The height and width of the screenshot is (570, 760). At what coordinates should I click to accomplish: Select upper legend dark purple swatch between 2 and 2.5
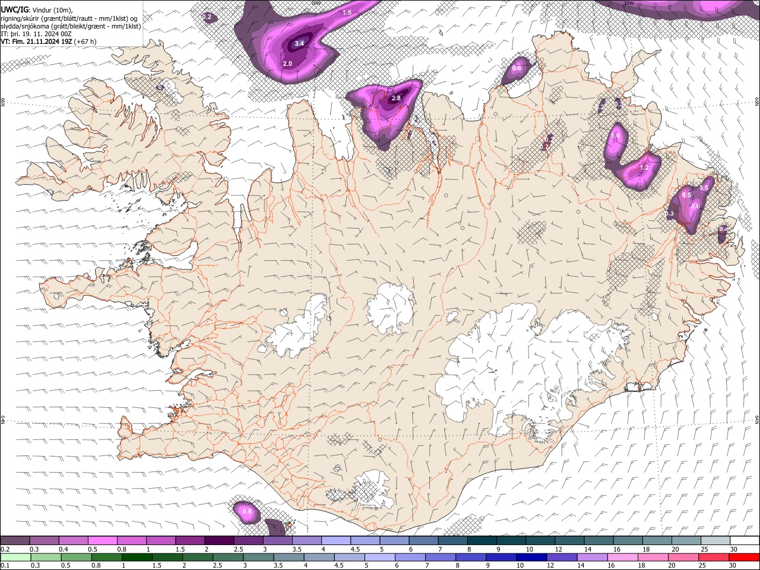click(x=219, y=541)
